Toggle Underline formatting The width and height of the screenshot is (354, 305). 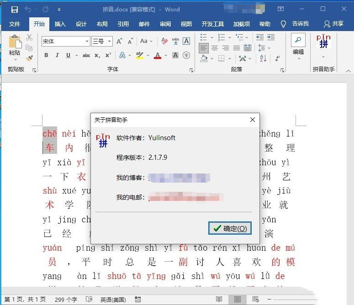point(68,55)
